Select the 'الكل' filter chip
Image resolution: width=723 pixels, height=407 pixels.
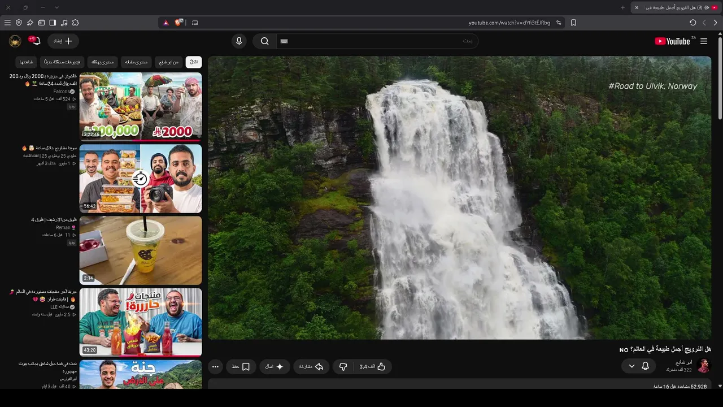(x=194, y=62)
